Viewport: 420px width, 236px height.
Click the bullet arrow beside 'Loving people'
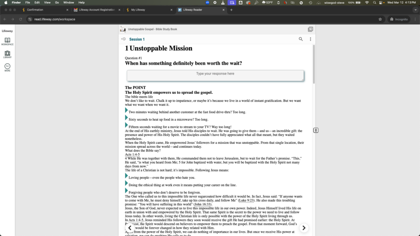126,176
